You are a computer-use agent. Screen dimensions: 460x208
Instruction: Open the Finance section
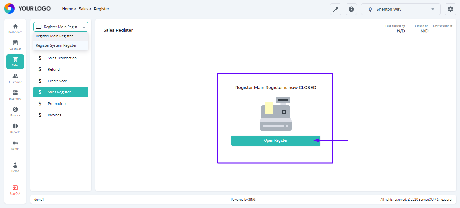pyautogui.click(x=15, y=111)
